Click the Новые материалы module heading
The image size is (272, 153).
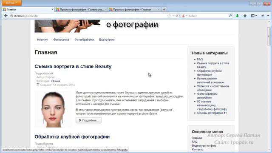coord(210,53)
